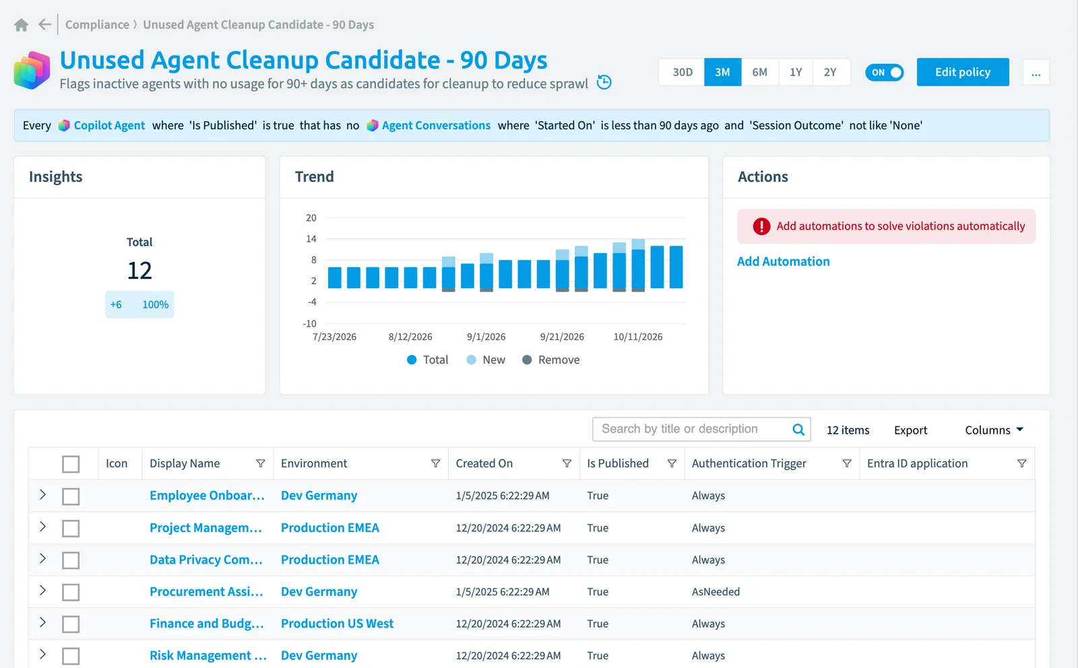Expand the Employee Onboar... row

(42, 495)
